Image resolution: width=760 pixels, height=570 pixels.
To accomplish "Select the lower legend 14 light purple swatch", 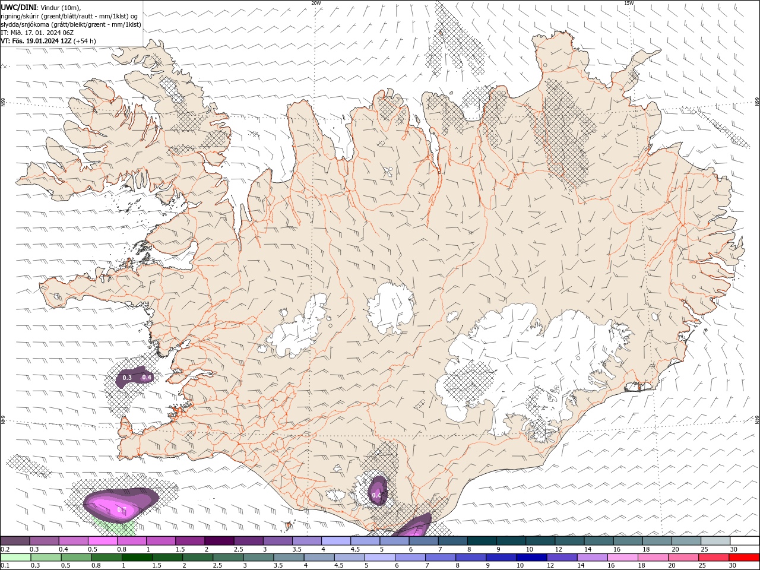I will [x=592, y=557].
